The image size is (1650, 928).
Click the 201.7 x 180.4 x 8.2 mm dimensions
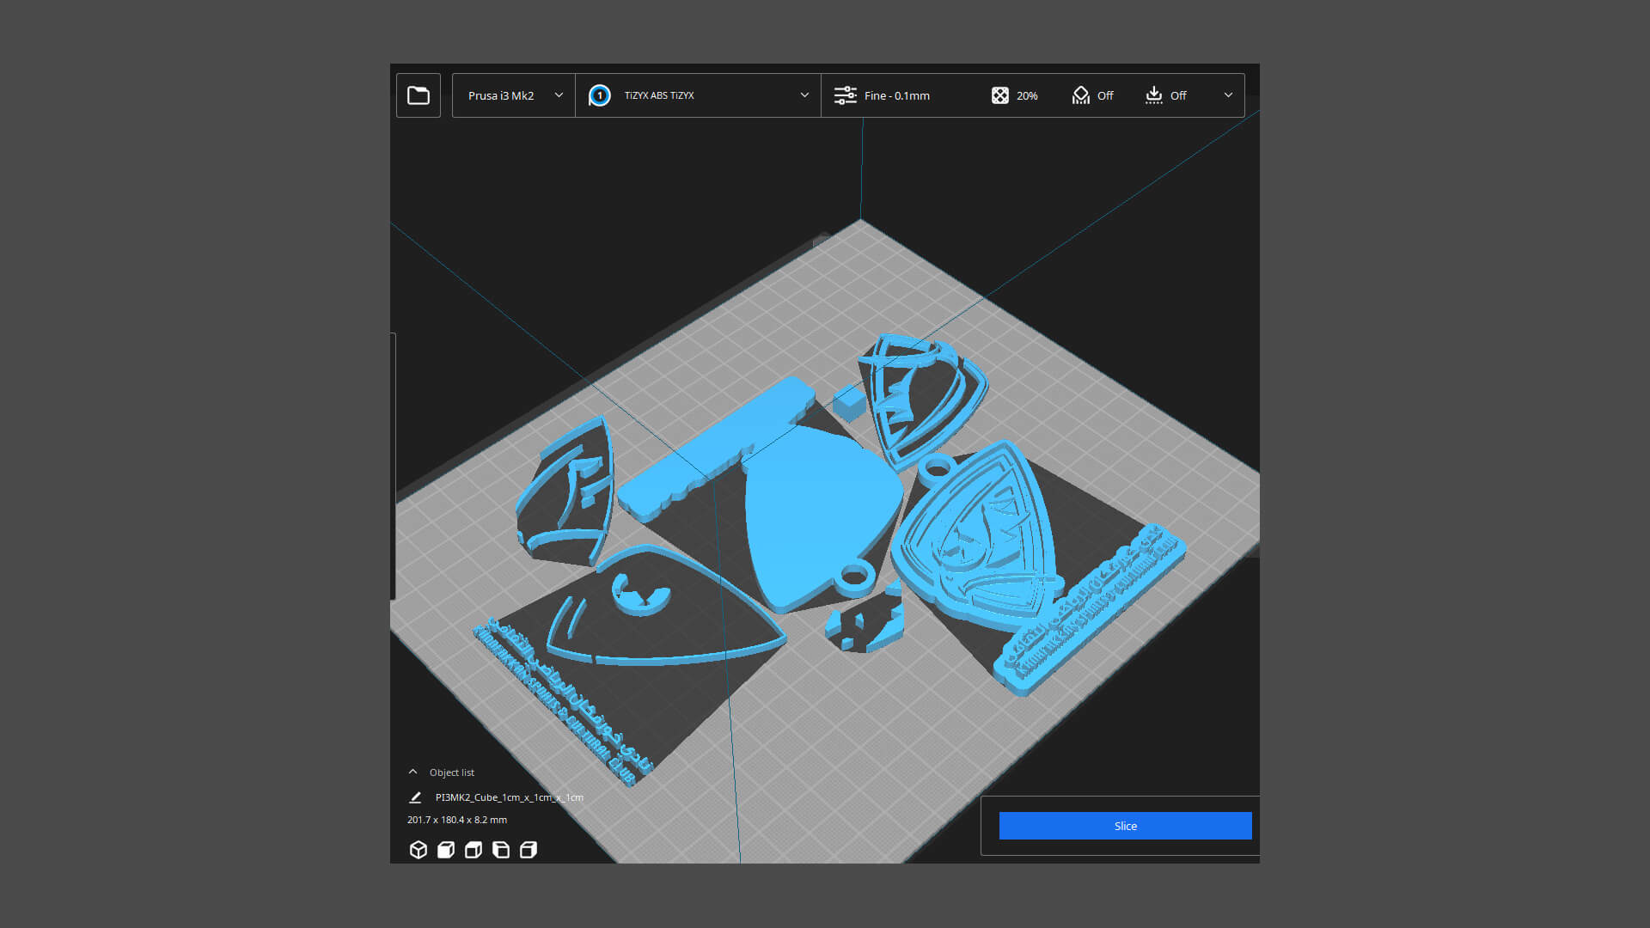457,820
